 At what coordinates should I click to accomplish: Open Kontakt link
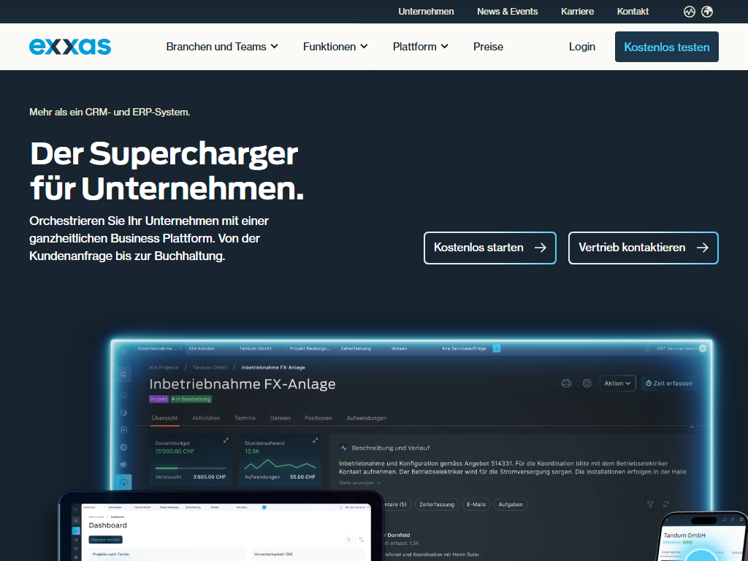click(x=633, y=12)
